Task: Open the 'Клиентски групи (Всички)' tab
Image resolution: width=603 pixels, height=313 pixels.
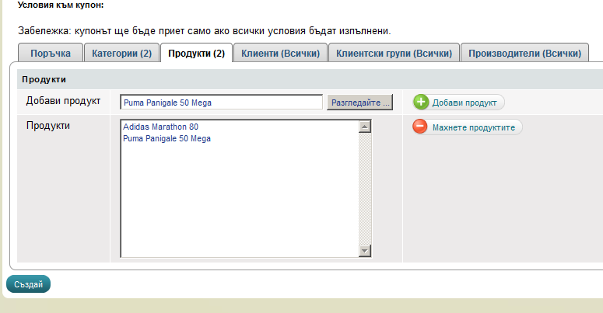Action: click(x=393, y=54)
